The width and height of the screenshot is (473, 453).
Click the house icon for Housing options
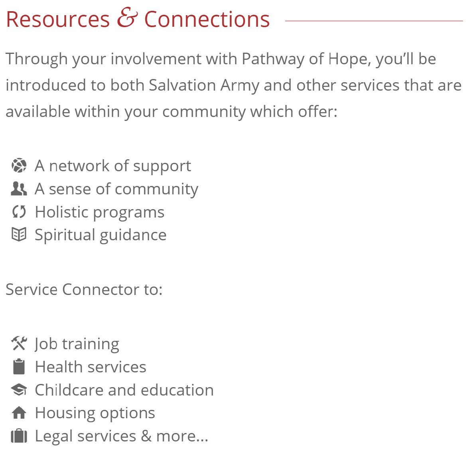click(x=19, y=413)
